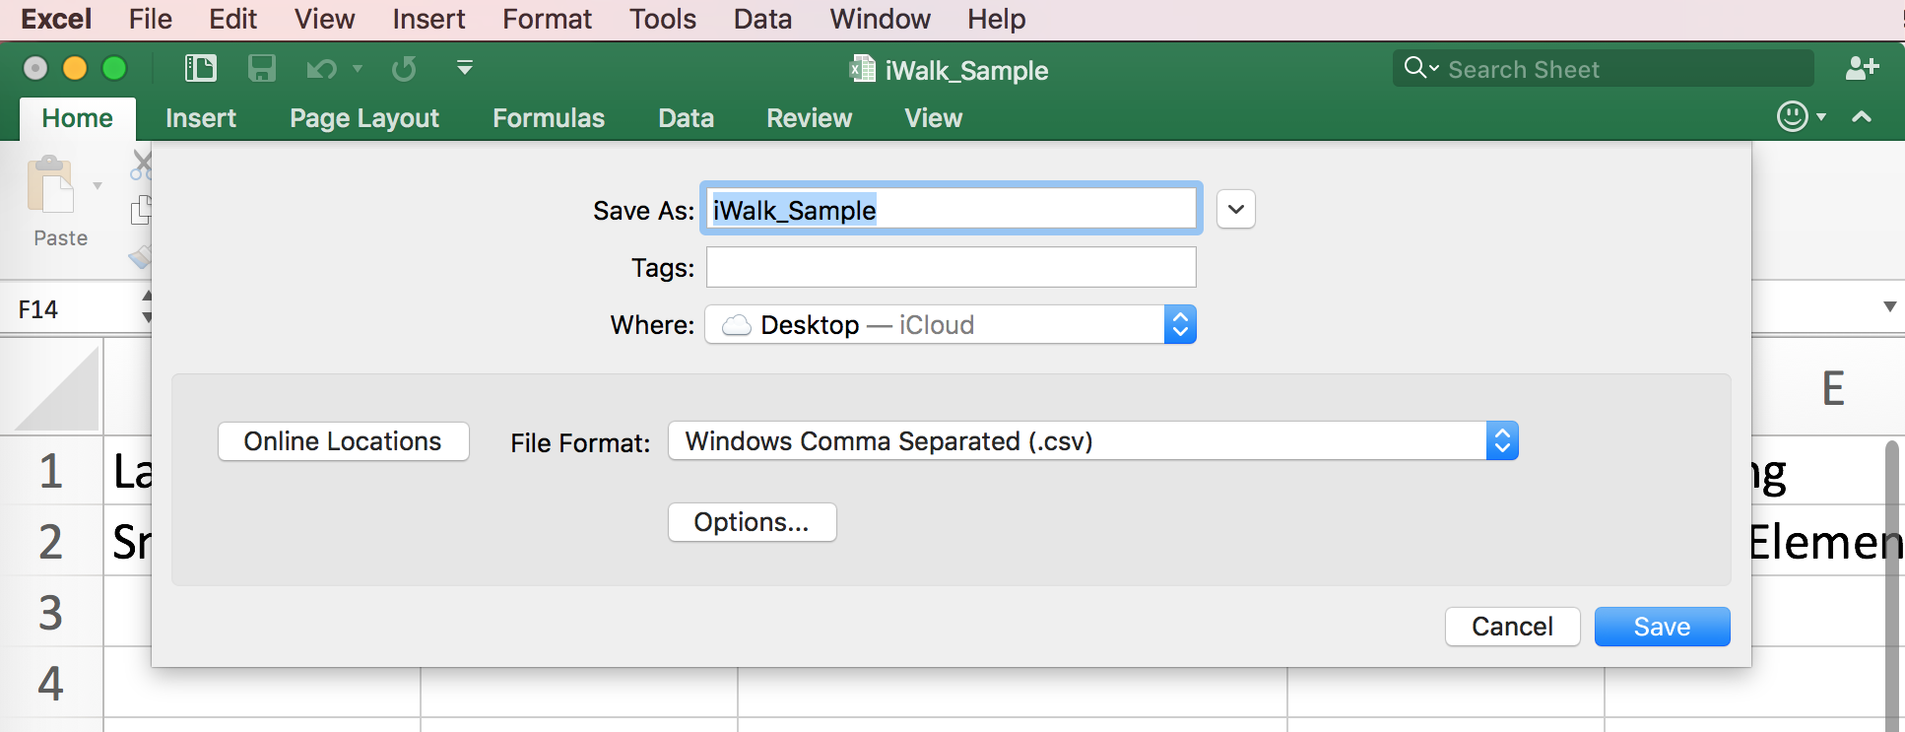1905x732 pixels.
Task: Open the Home ribbon tab
Action: tap(77, 118)
